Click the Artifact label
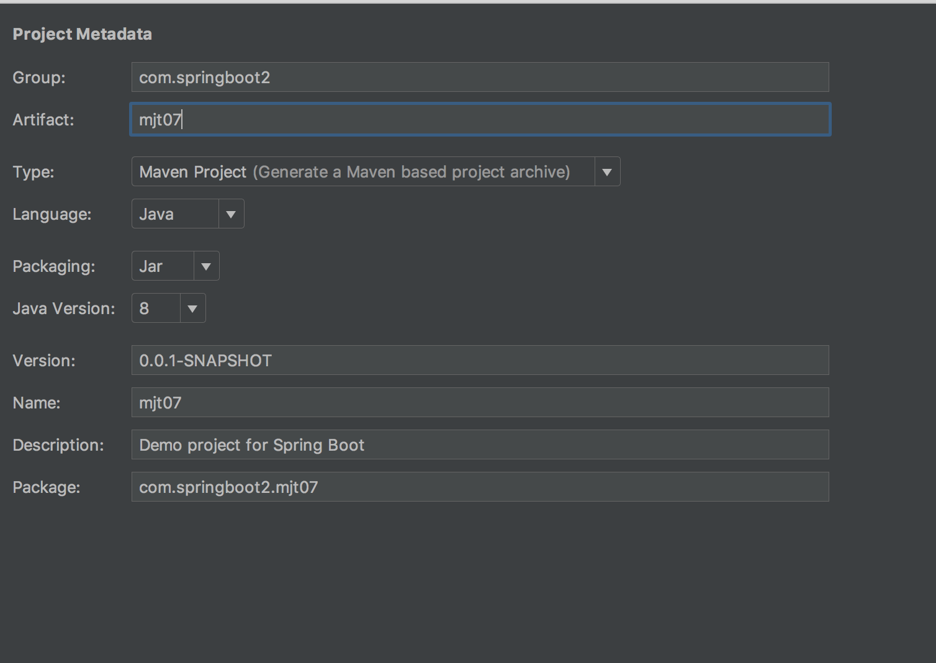Screen dimensions: 936x663 (x=43, y=120)
